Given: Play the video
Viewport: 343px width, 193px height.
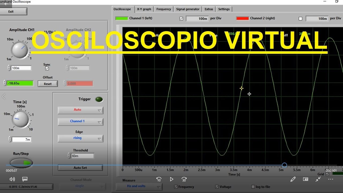Looking at the screenshot, I should click(x=171, y=179).
